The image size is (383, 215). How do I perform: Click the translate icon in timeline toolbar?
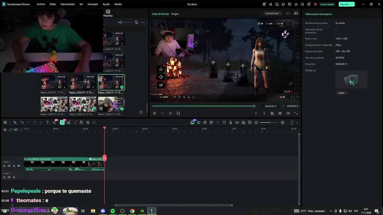88,122
